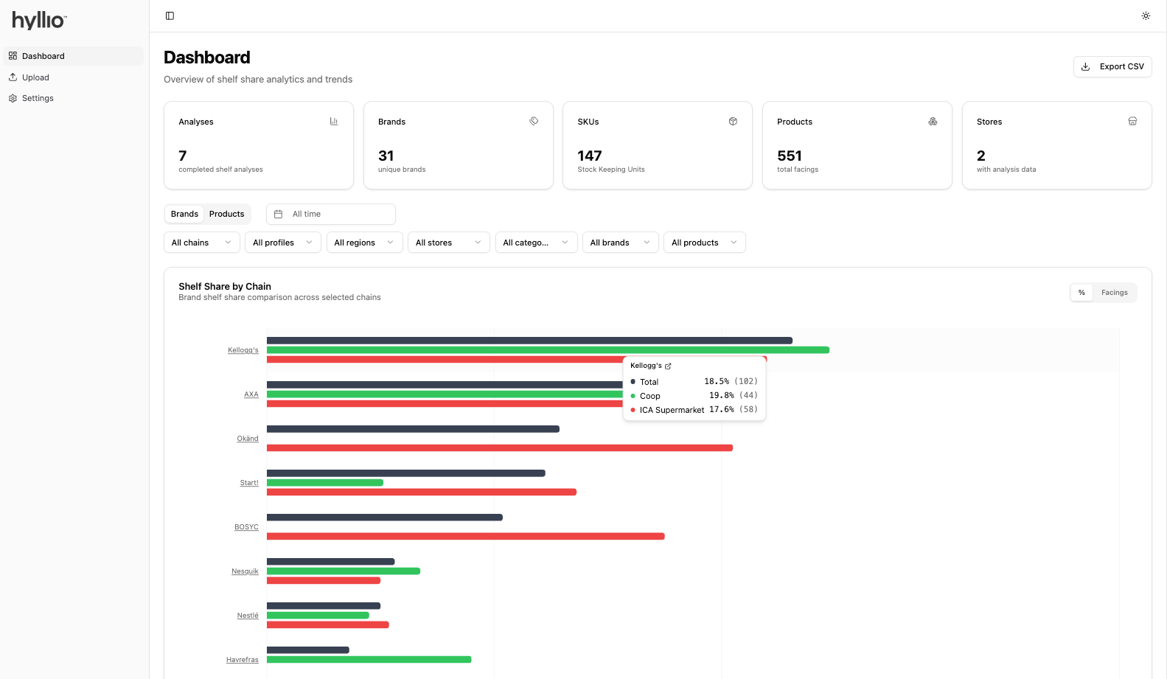Select the Brands tab
1167x679 pixels.
184,214
